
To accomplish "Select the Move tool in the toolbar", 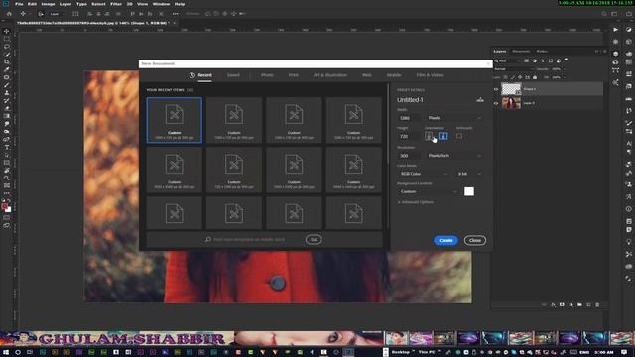I will click(7, 31).
